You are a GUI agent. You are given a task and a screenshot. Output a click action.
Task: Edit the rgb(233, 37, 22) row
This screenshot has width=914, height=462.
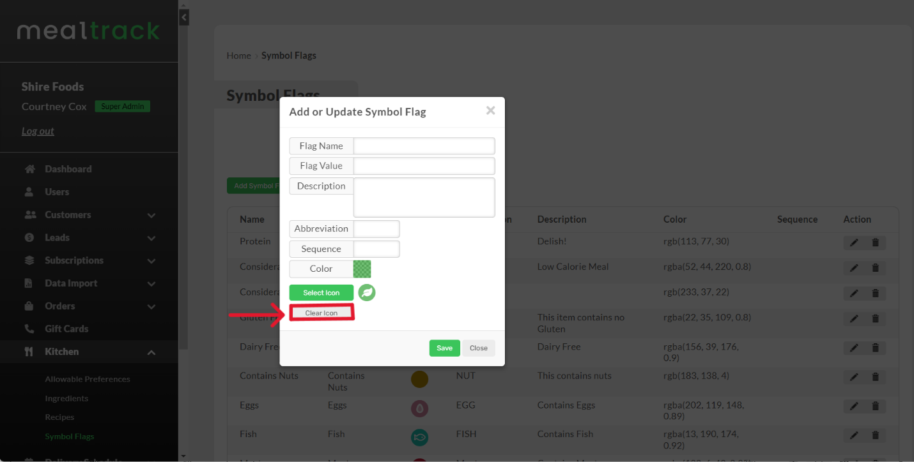854,294
